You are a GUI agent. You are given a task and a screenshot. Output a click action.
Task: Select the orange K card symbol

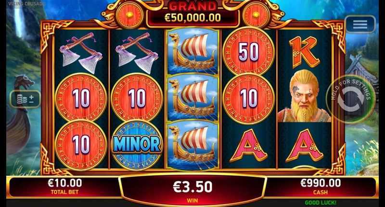[x=304, y=52]
